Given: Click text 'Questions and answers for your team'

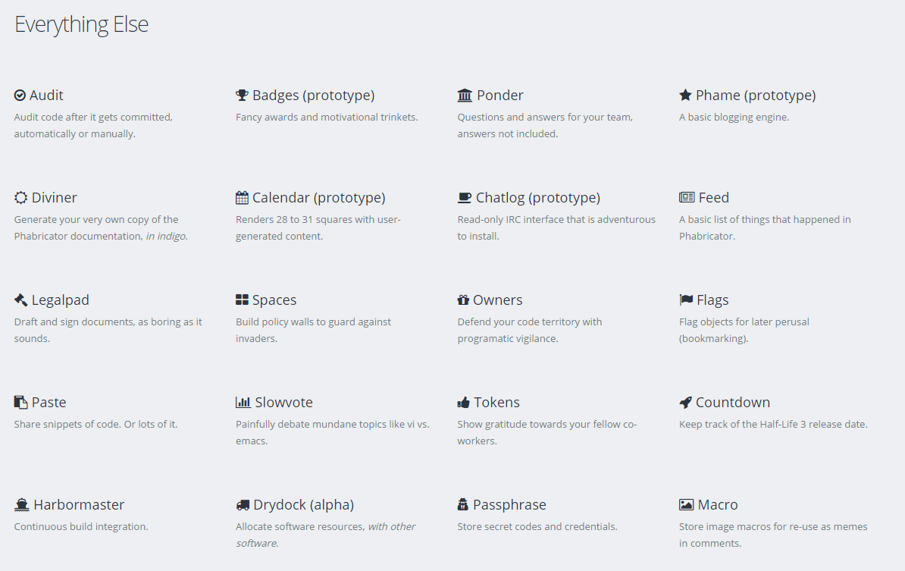Looking at the screenshot, I should click(545, 118).
